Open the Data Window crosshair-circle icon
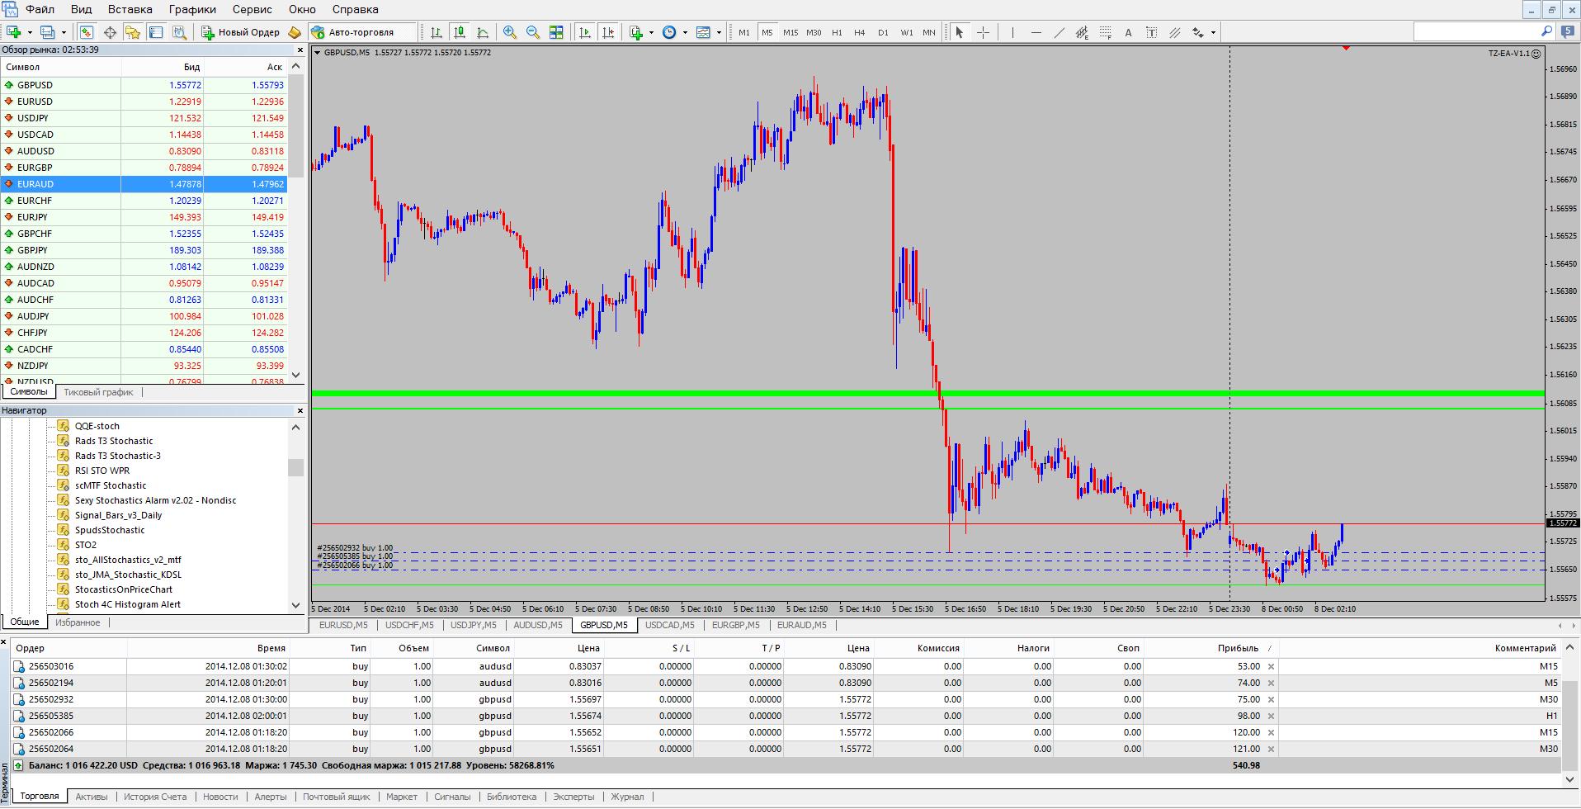The height and width of the screenshot is (809, 1581). [x=110, y=32]
